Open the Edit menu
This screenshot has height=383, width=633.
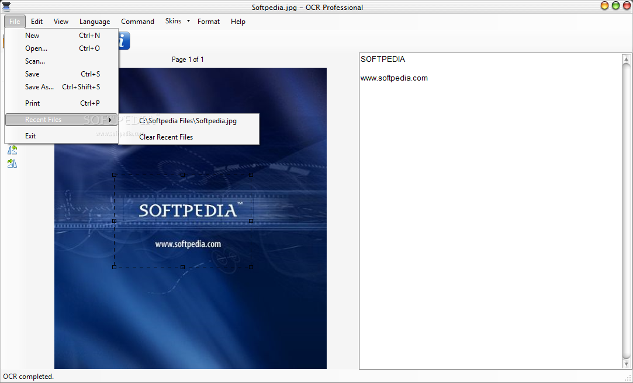point(37,22)
